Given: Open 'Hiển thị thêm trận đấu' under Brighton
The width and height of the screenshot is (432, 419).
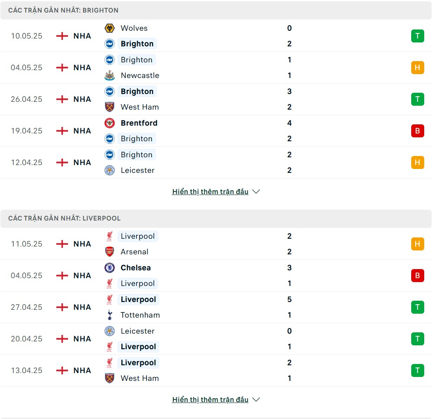Looking at the screenshot, I should coord(210,192).
